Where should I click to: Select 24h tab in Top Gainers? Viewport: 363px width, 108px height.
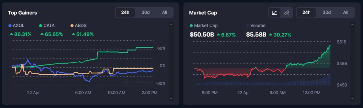pos(125,12)
